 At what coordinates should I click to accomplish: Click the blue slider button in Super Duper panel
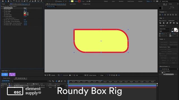pyautogui.click(x=5, y=74)
